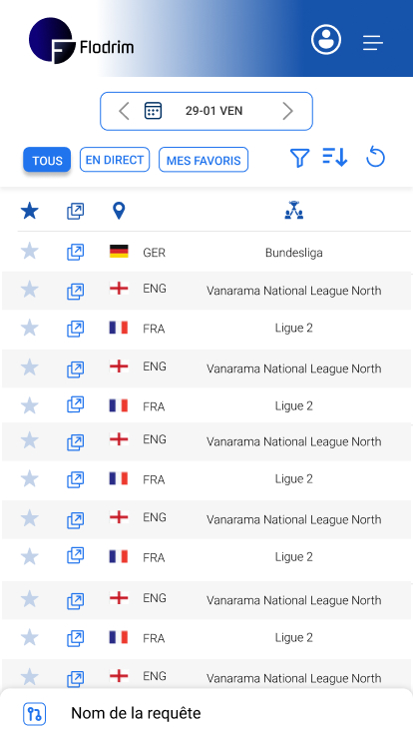Open Bundesliga row in new window
413x735 pixels.
pyautogui.click(x=75, y=253)
